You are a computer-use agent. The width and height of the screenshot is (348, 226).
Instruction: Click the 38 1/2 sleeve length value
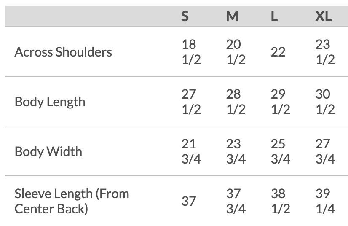pyautogui.click(x=280, y=201)
